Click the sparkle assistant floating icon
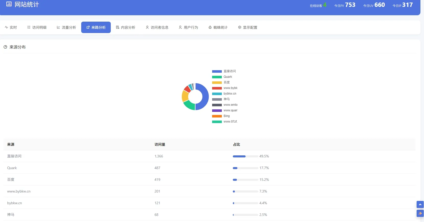This screenshot has height=222, width=424. [420, 213]
